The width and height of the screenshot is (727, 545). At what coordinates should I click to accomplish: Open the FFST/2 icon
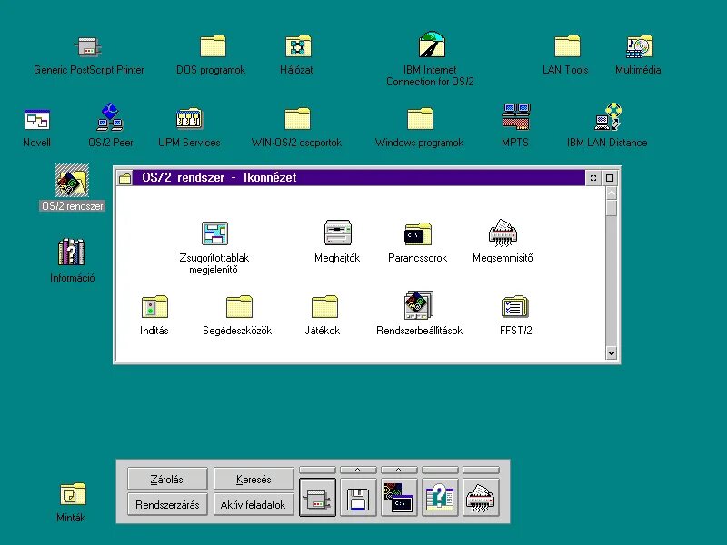click(515, 306)
